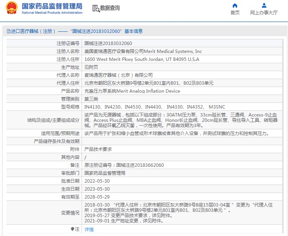
Task: Click expiry date 2028-05-29
Action: pos(97,197)
